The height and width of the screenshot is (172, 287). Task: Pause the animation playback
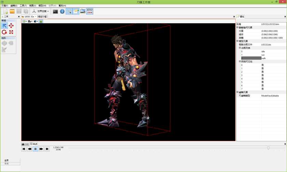tap(36, 149)
